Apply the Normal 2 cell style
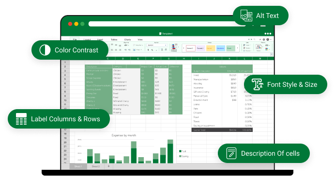Viewport: 335px width, 179px height. pos(191,48)
